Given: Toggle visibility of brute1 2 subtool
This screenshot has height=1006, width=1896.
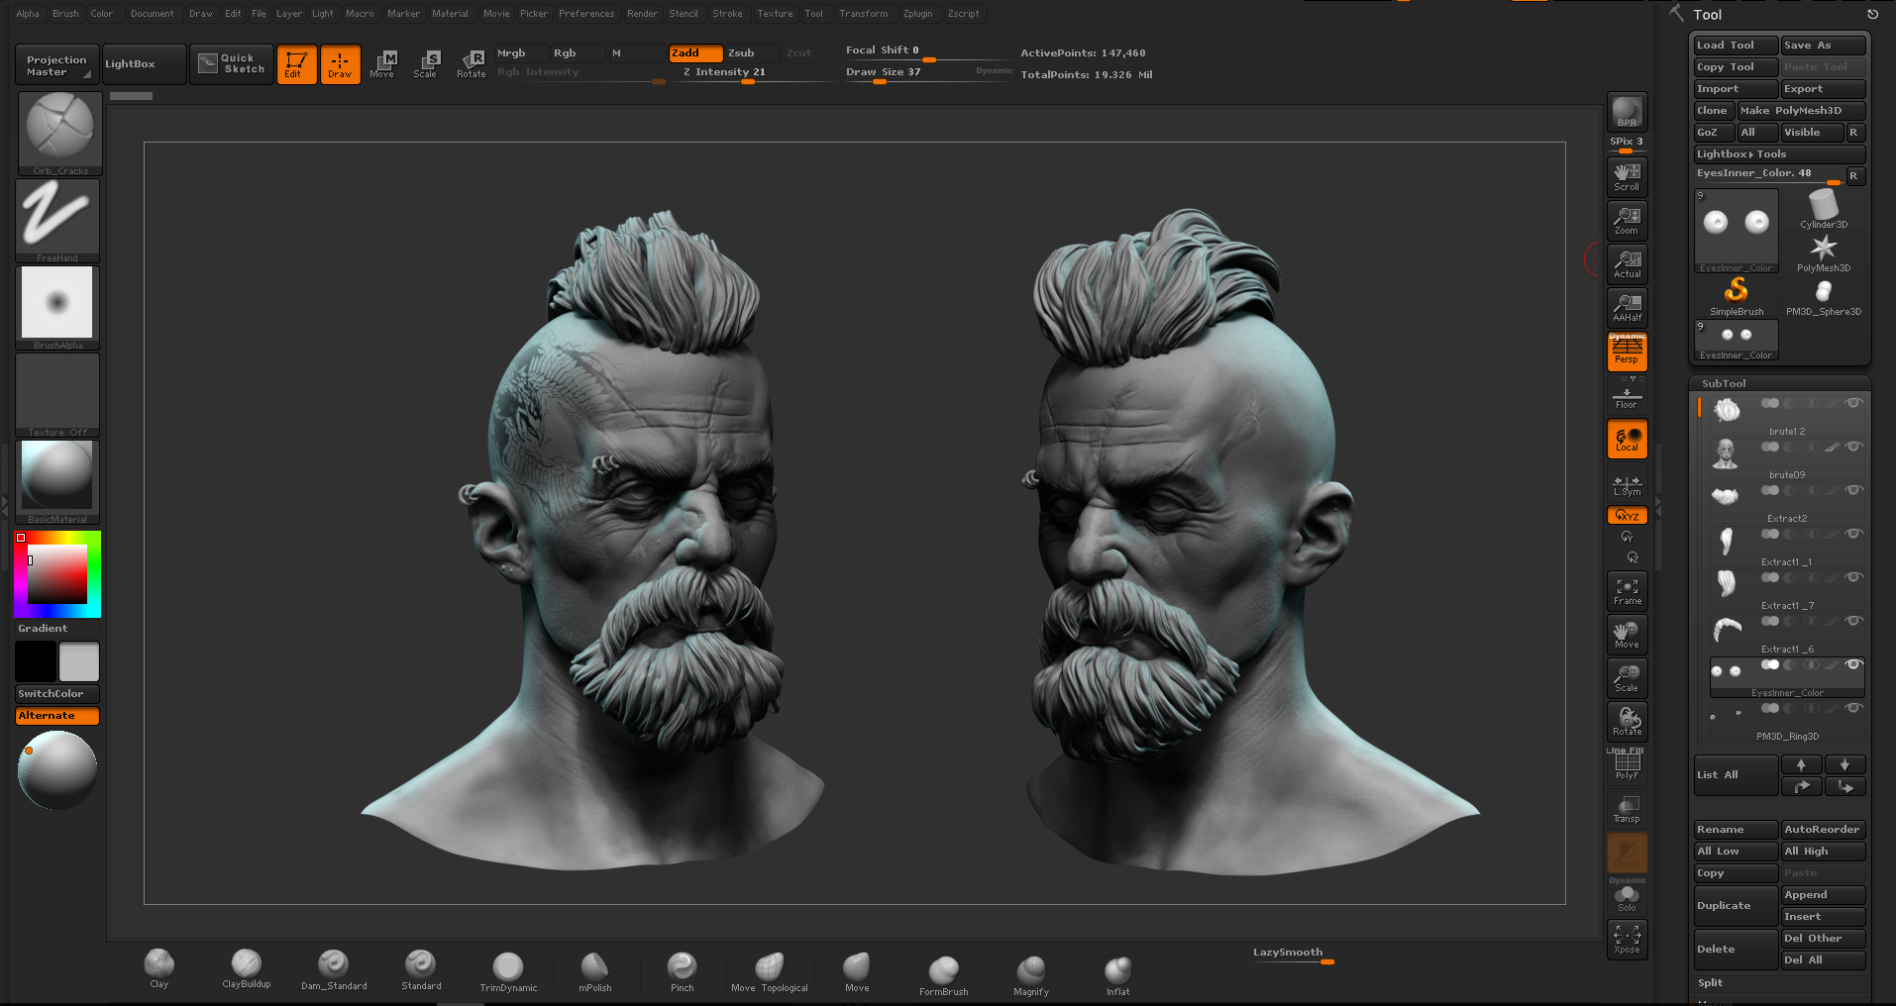Looking at the screenshot, I should pyautogui.click(x=1852, y=403).
